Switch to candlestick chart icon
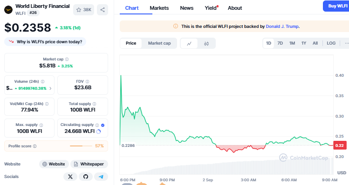The height and width of the screenshot is (185, 349). tap(206, 43)
